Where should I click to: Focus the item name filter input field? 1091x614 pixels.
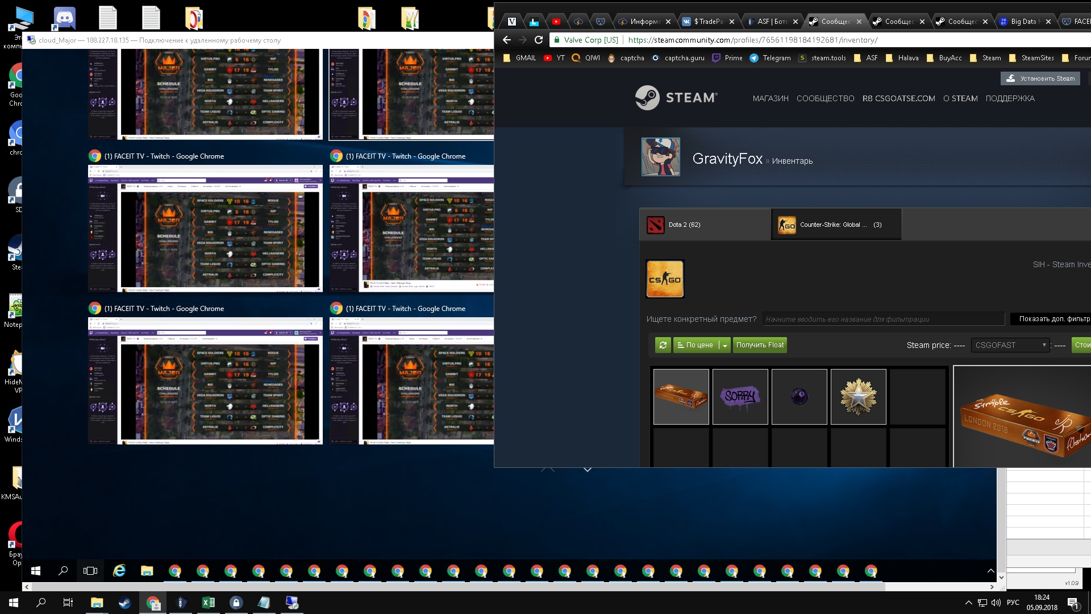coord(884,319)
